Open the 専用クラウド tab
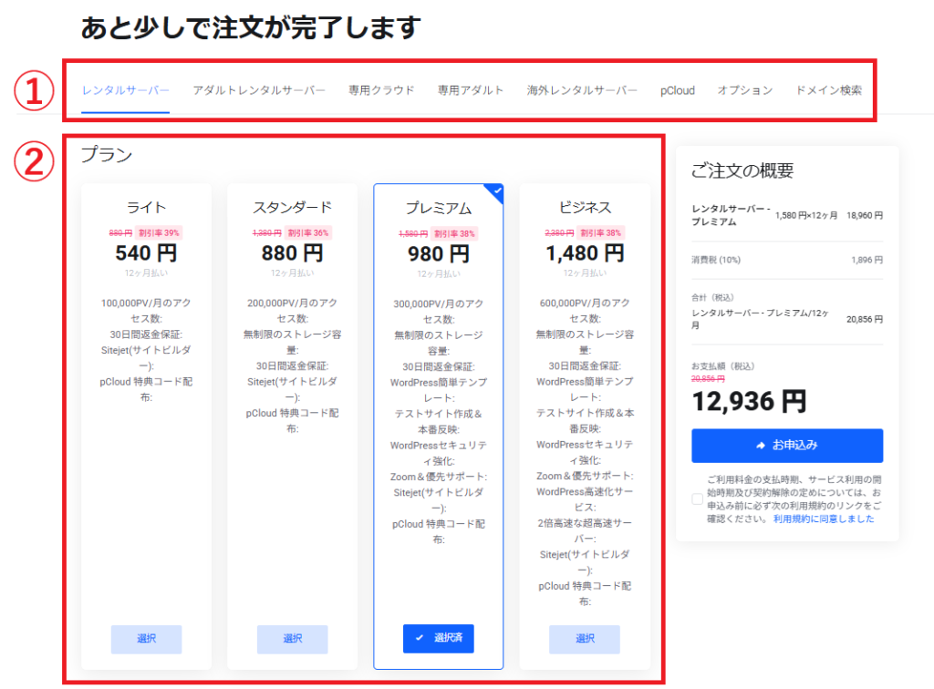The height and width of the screenshot is (689, 934). click(x=381, y=90)
